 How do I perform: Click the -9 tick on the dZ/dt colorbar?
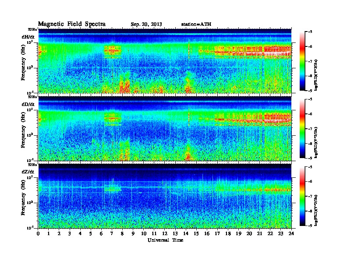[x=310, y=226]
